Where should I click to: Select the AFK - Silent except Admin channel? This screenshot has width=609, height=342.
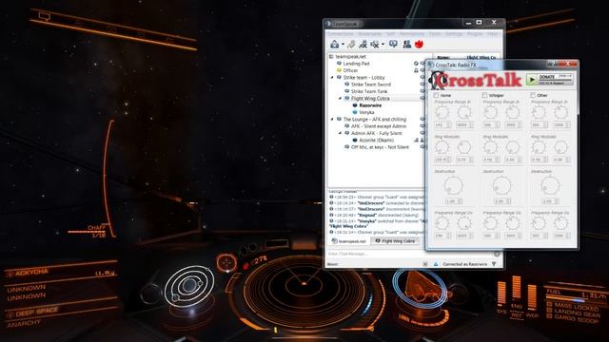[379, 126]
